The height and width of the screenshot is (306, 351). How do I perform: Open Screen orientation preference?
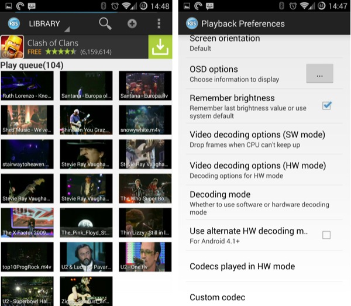[264, 46]
